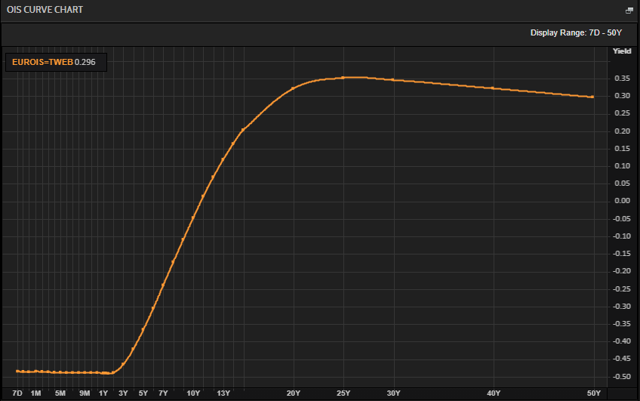Click the curve peak near 25Y

pos(343,77)
